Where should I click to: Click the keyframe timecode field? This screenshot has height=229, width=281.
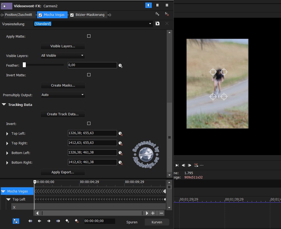click(100, 221)
